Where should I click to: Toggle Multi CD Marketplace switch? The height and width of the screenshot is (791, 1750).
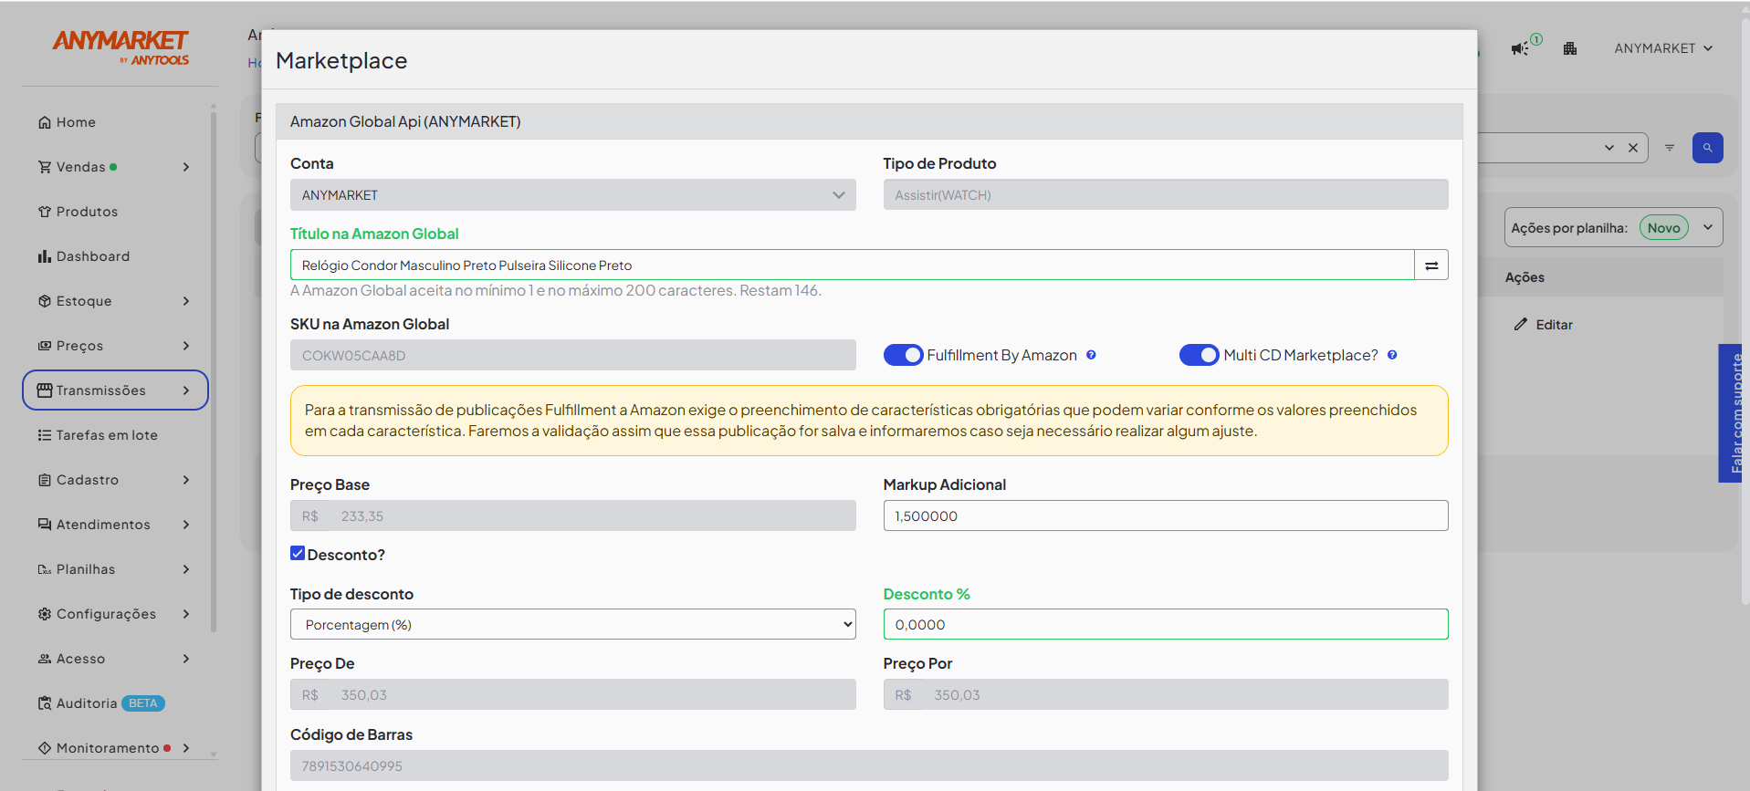tap(1200, 355)
